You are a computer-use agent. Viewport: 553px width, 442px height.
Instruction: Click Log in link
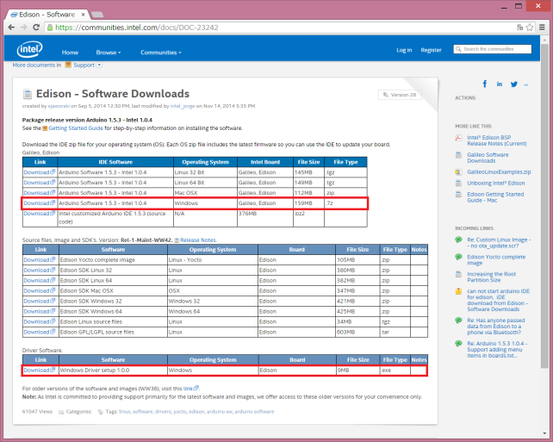tap(404, 50)
